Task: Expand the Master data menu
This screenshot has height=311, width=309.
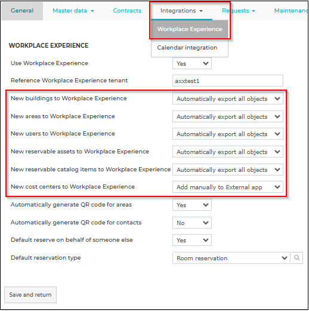Action: [73, 11]
